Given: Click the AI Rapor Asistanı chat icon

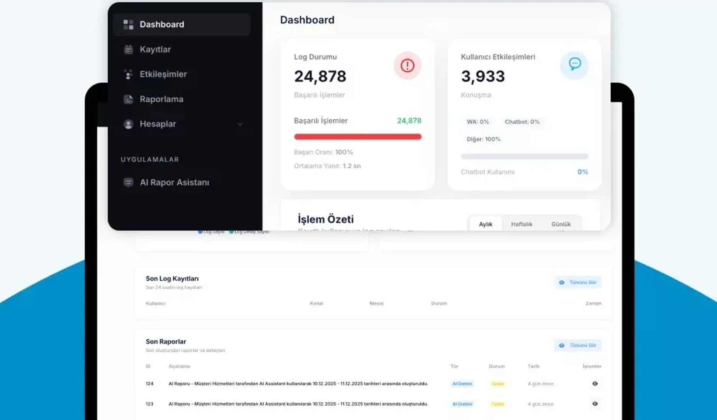Looking at the screenshot, I should (128, 182).
